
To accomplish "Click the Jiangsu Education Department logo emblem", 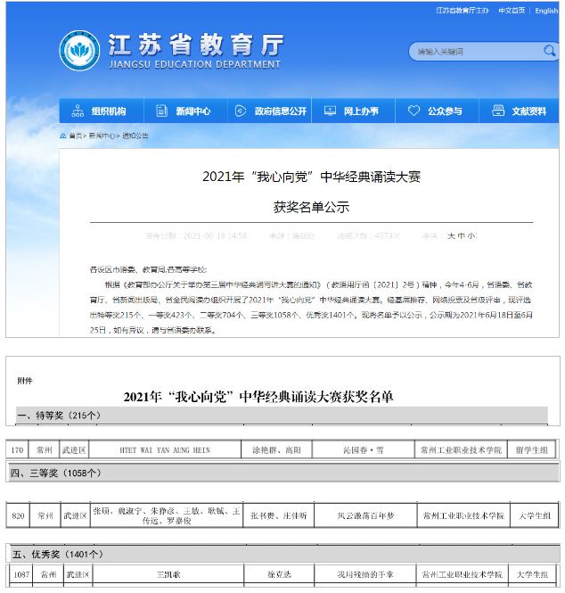I will 79,51.
